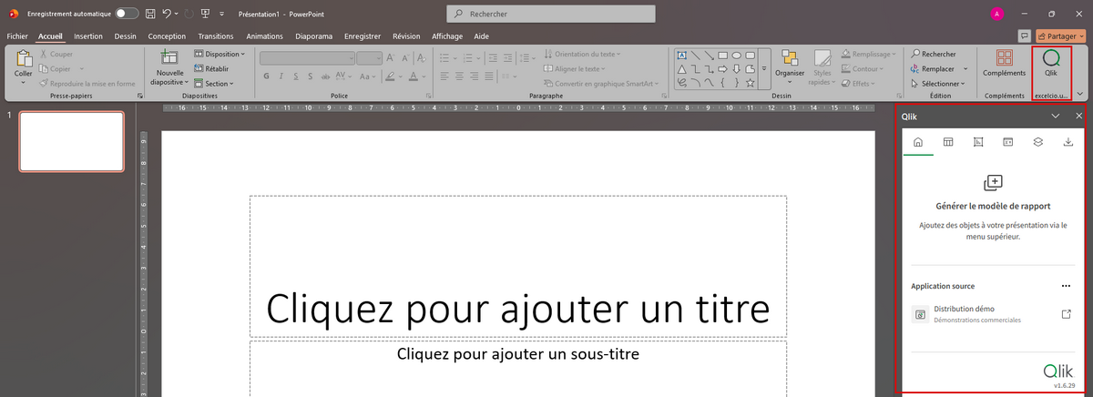Click the Rétablir button
Screen dimensions: 1093x397
211,68
